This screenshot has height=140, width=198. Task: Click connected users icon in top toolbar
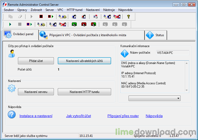tap(107, 17)
